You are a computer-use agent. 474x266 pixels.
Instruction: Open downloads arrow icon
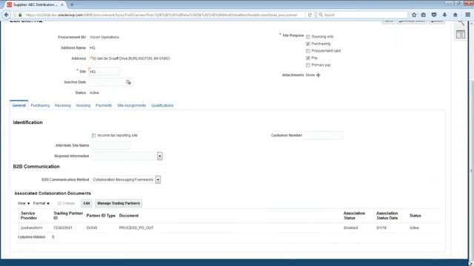(x=444, y=15)
